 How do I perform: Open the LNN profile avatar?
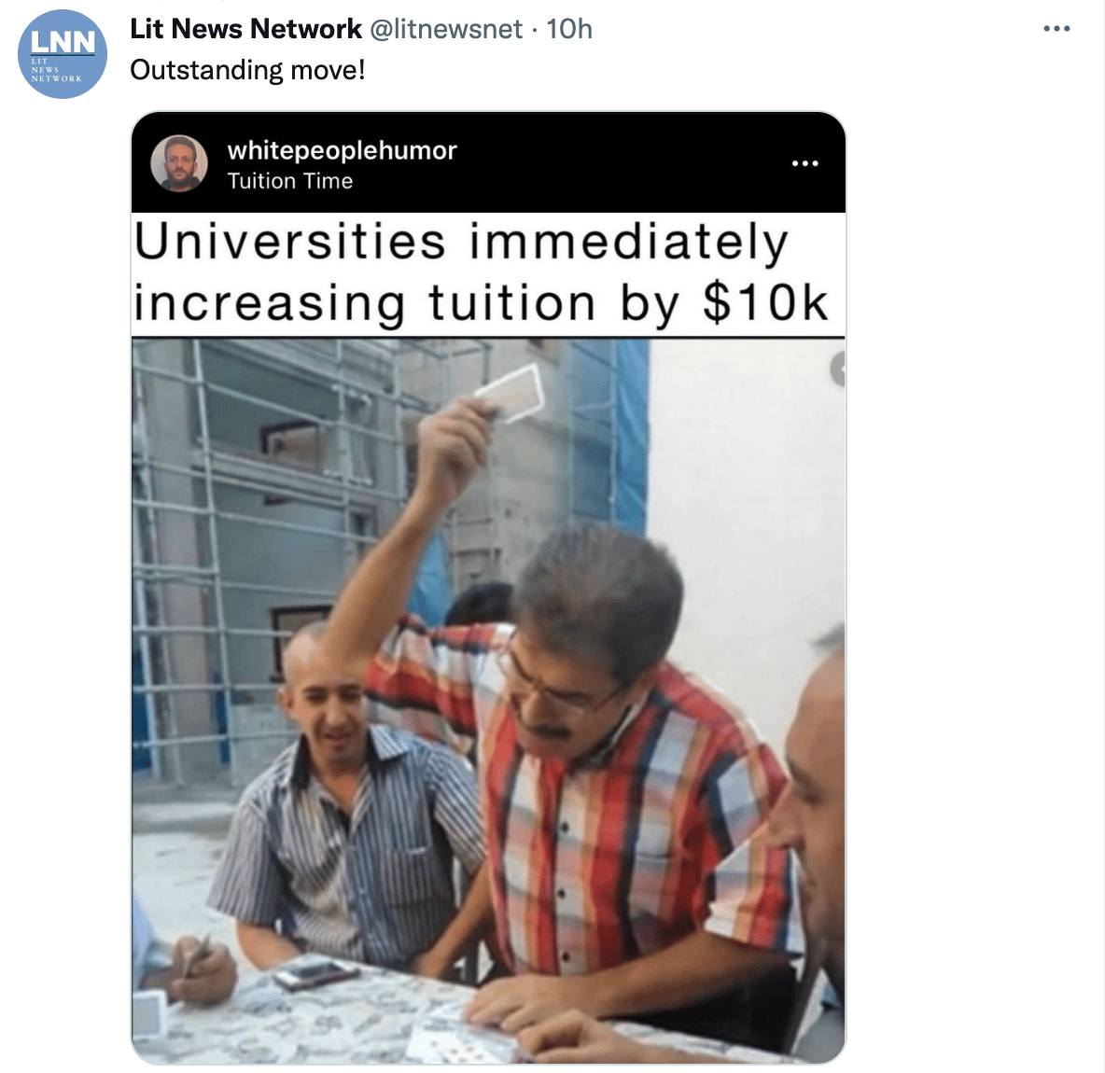(x=62, y=54)
